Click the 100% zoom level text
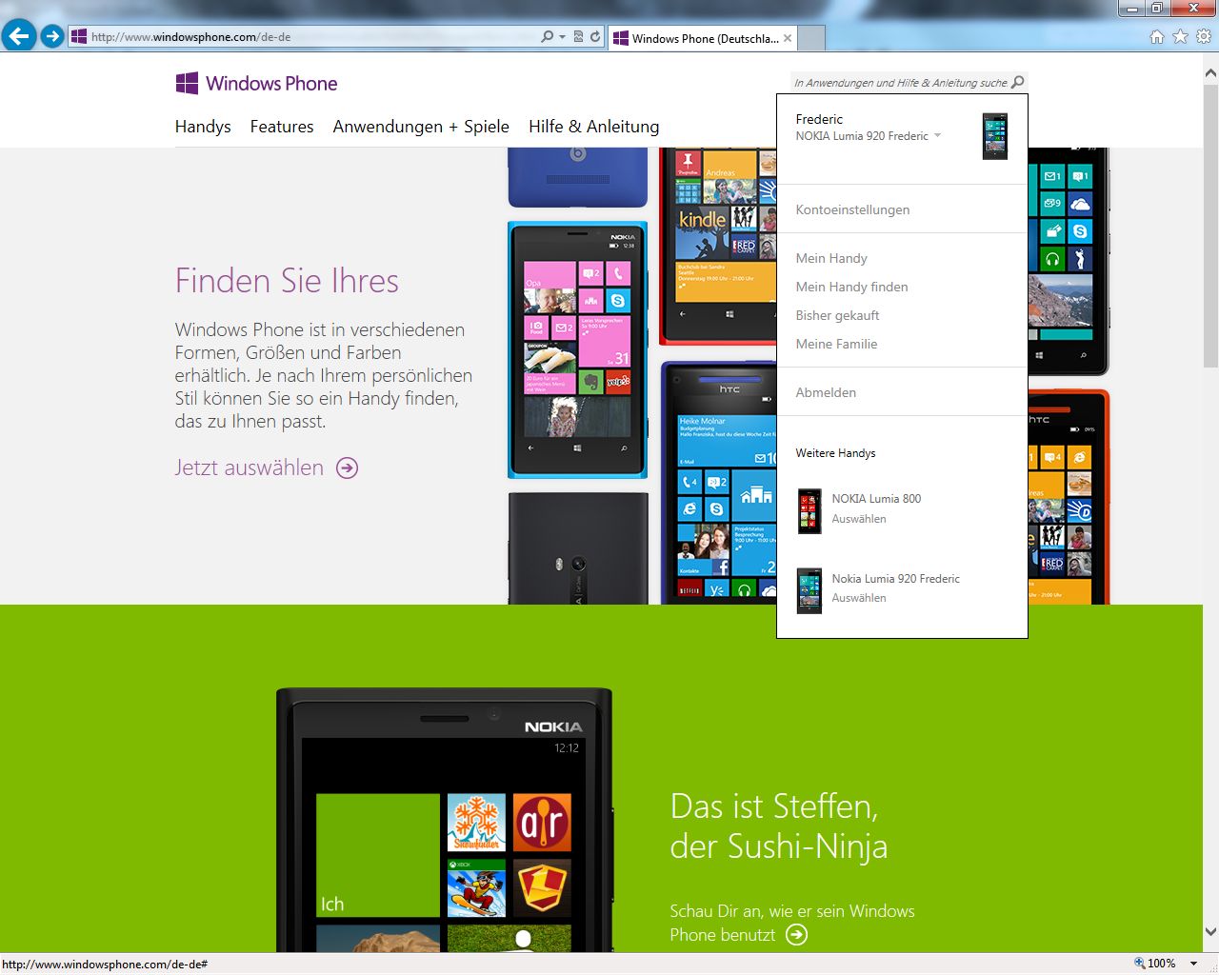This screenshot has height=975, width=1219. (1162, 964)
